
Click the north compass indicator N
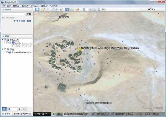(159, 13)
